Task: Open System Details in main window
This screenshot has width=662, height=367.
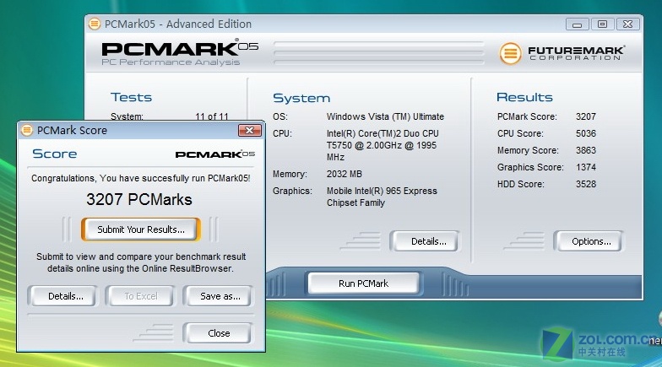Action: (x=427, y=241)
